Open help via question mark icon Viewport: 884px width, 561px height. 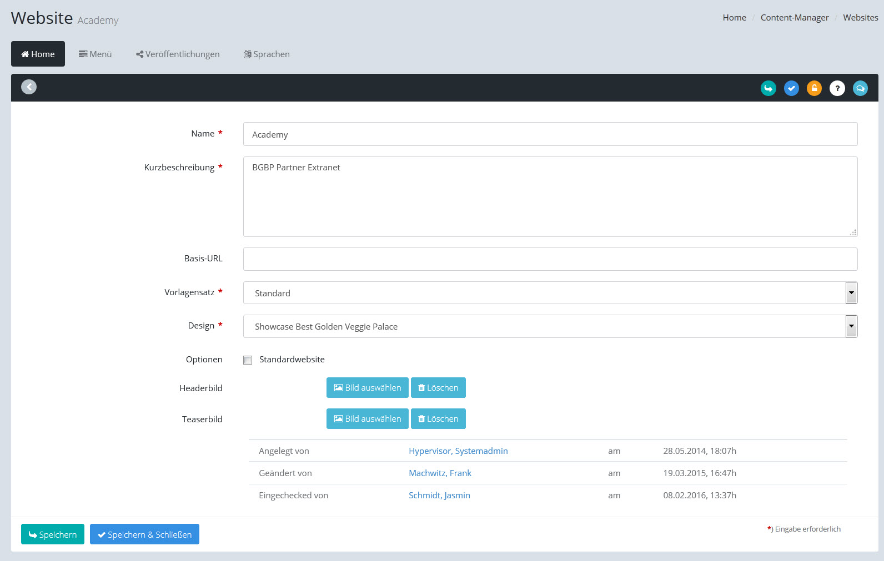837,88
